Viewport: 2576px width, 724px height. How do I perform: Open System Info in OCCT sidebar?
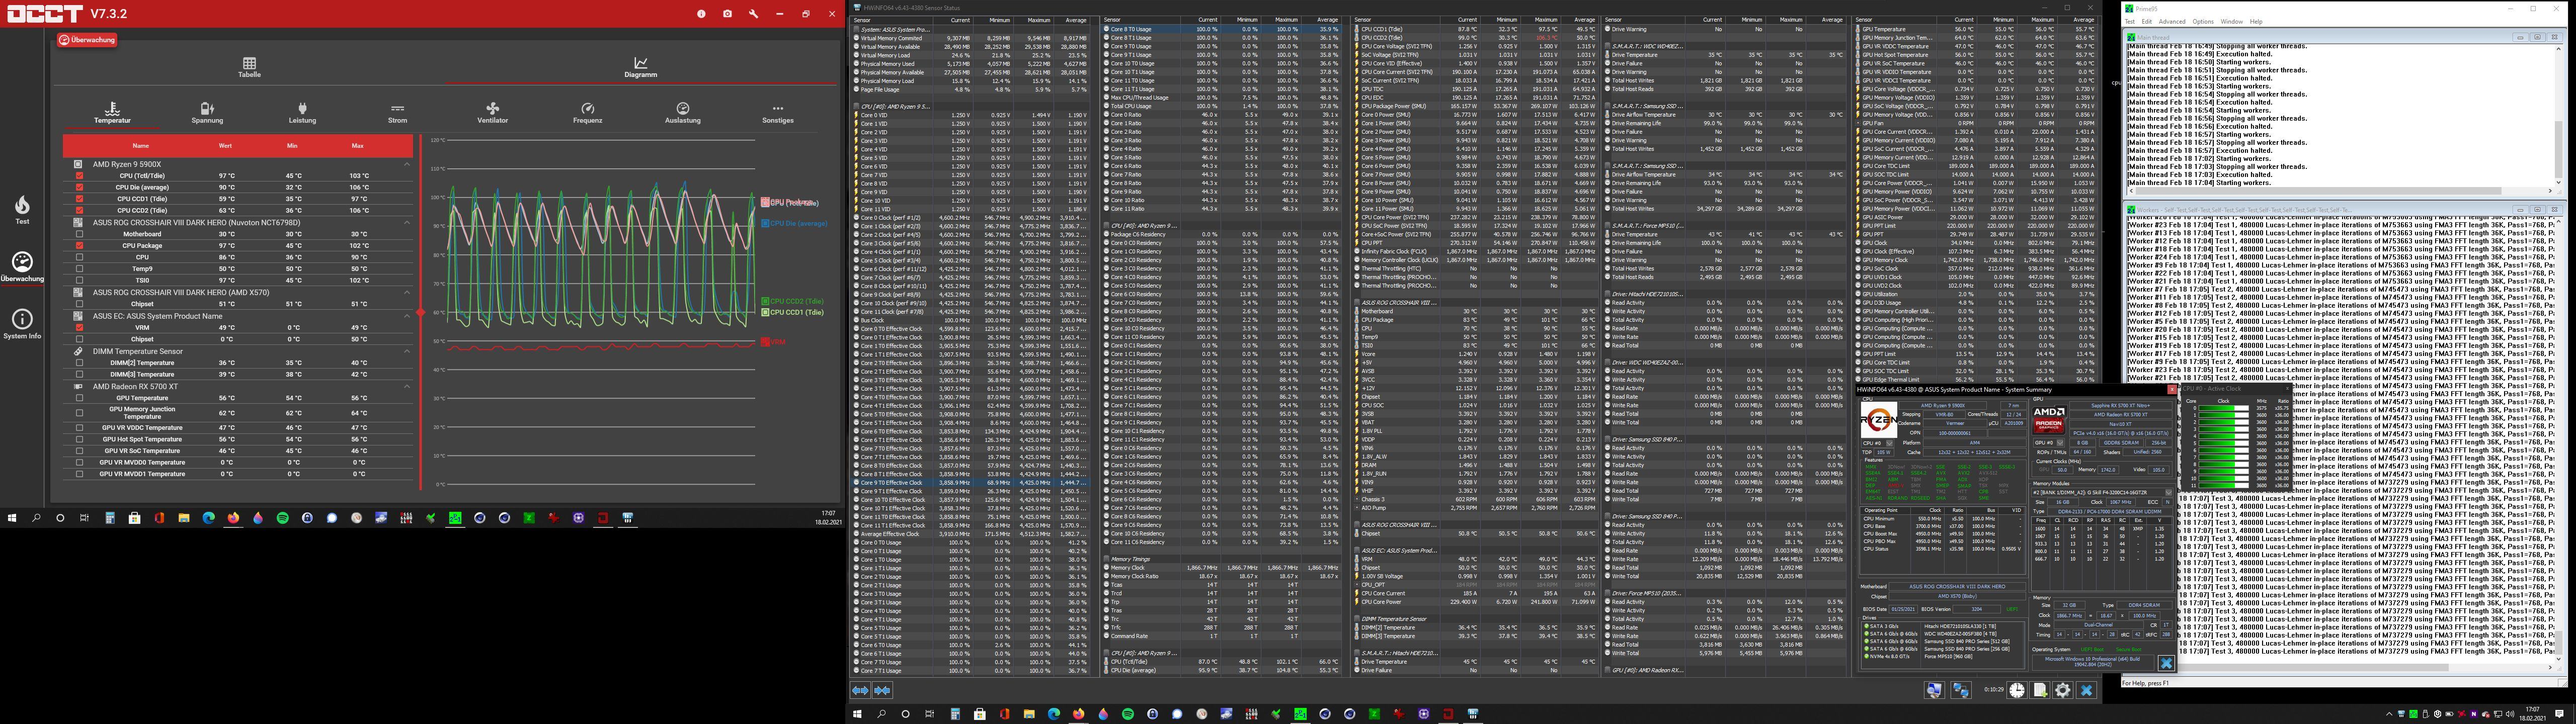coord(22,324)
